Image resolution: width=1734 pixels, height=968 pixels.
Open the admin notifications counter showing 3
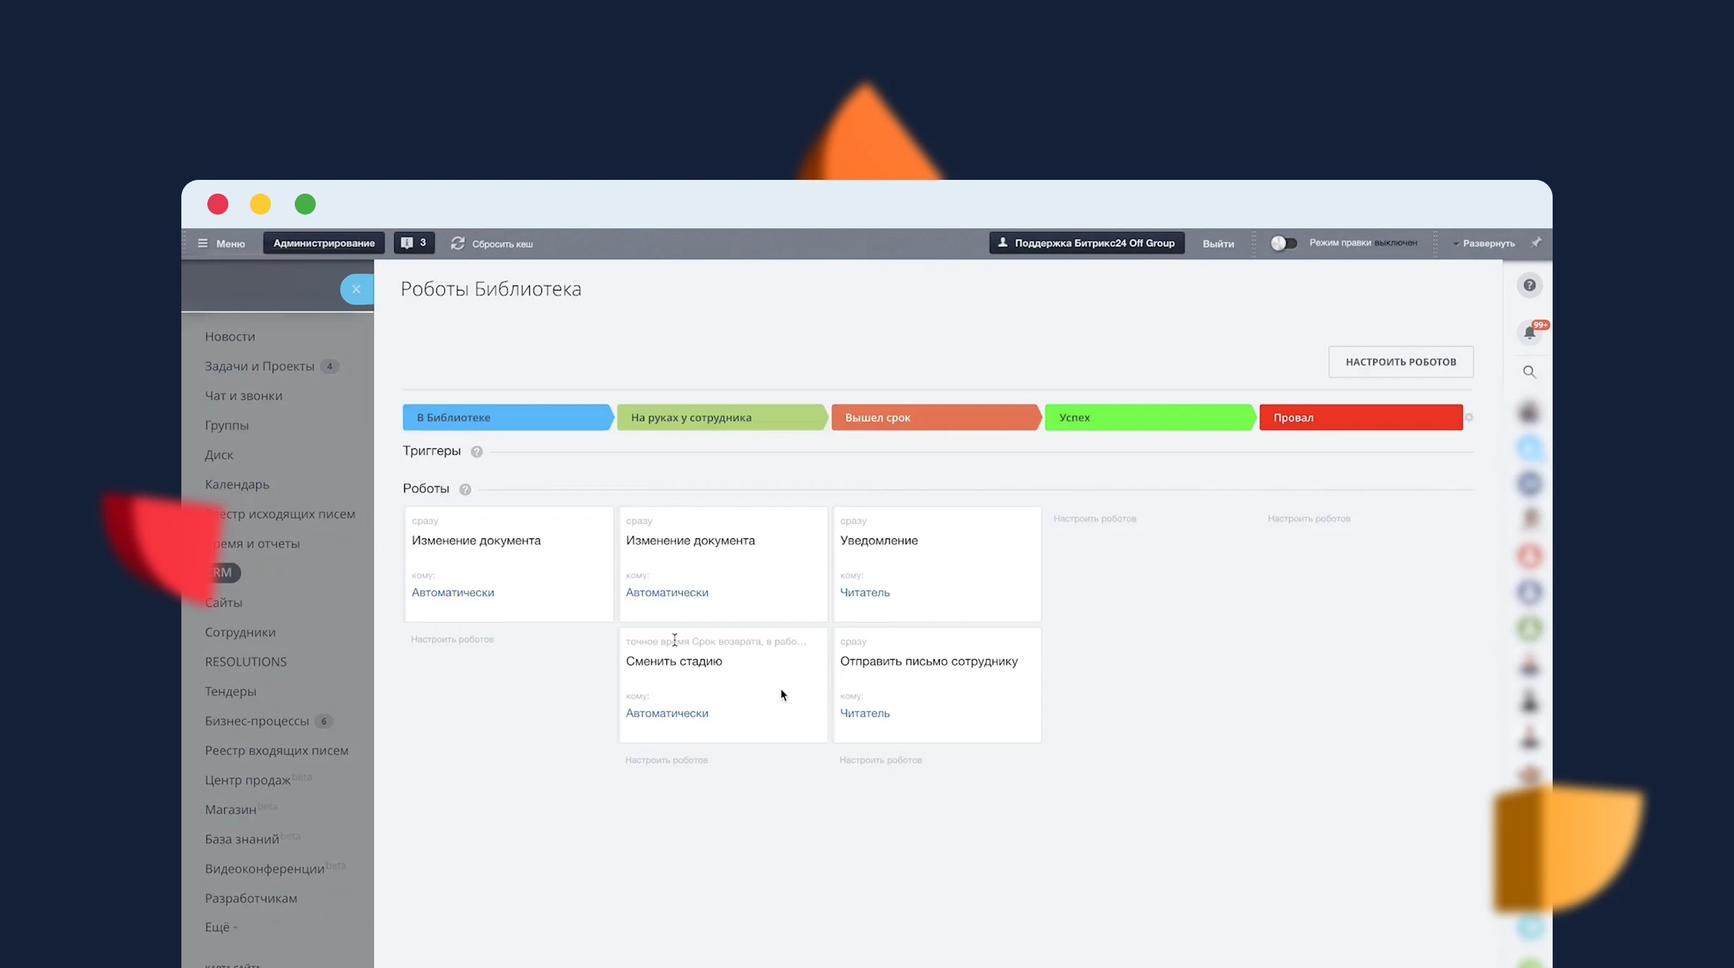click(414, 243)
